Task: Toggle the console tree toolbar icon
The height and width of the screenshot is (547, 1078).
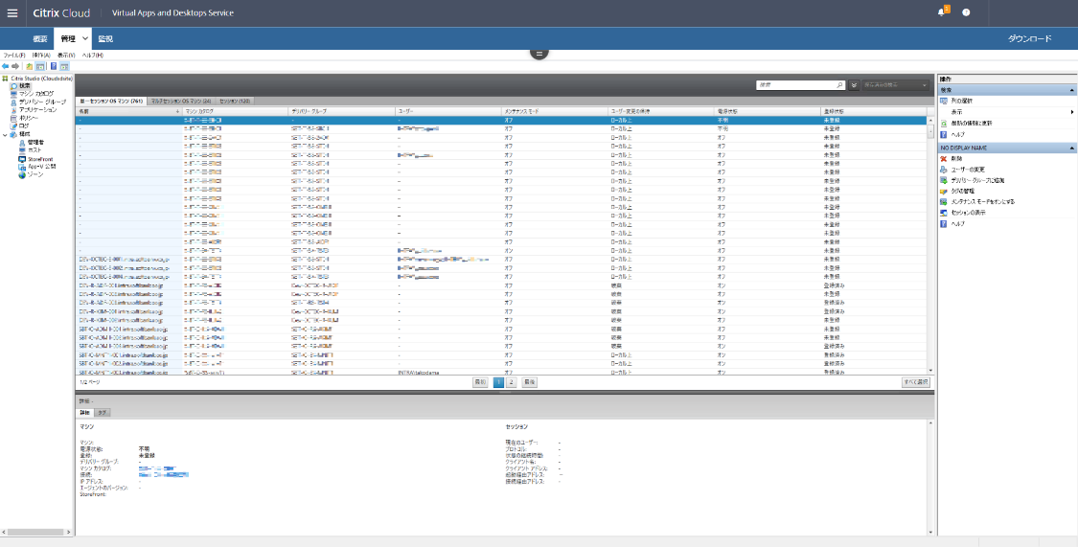Action: tap(40, 66)
